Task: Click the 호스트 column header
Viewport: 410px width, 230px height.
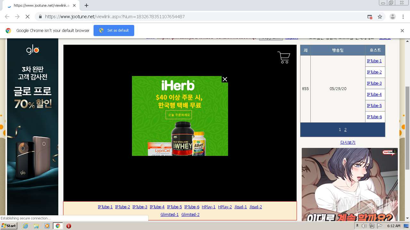Action: [375, 50]
